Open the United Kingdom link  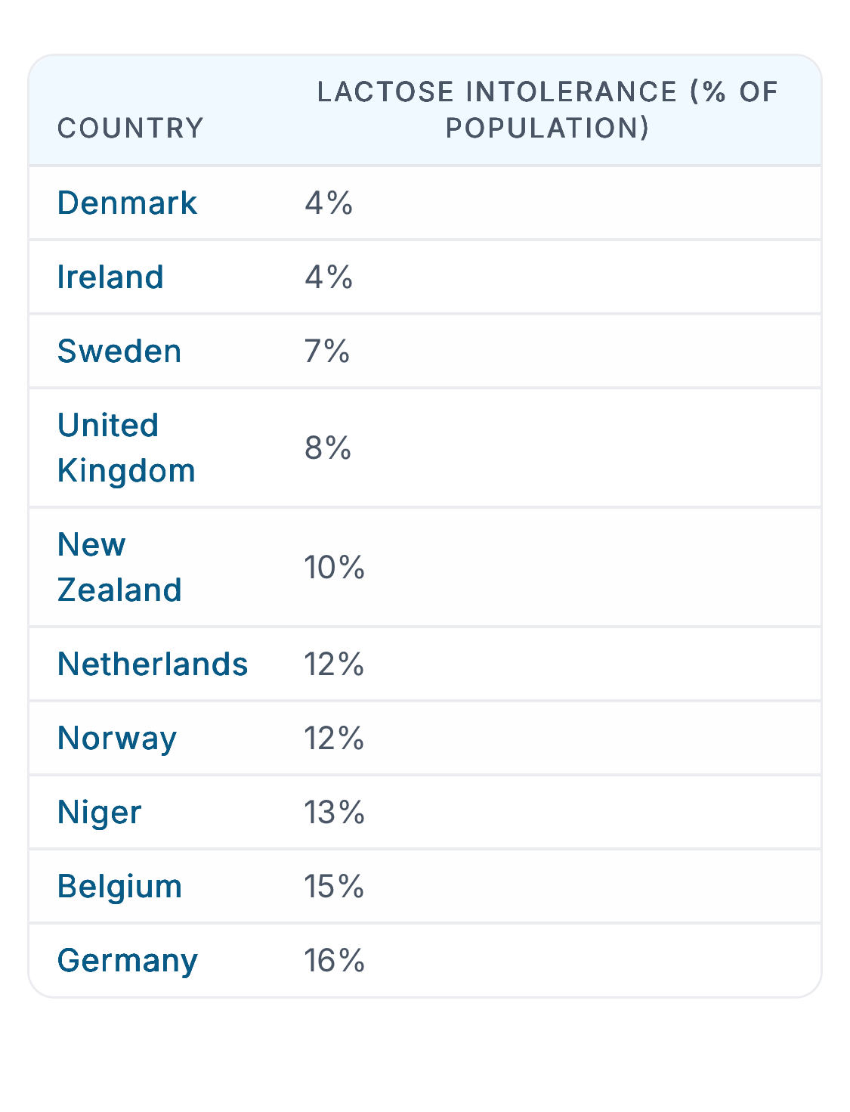[125, 448]
